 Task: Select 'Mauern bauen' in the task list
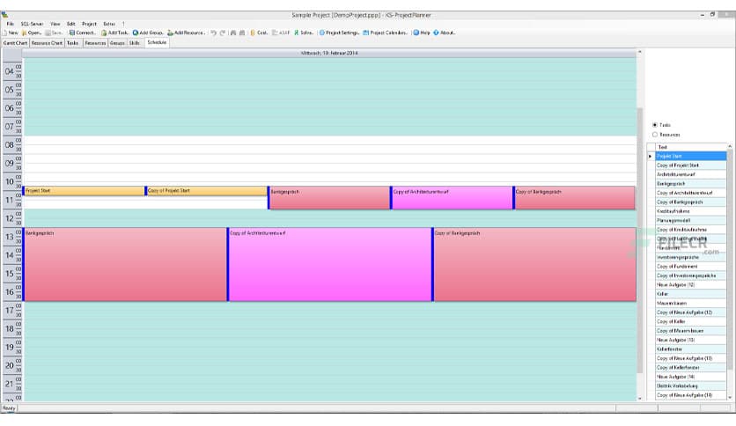691,304
